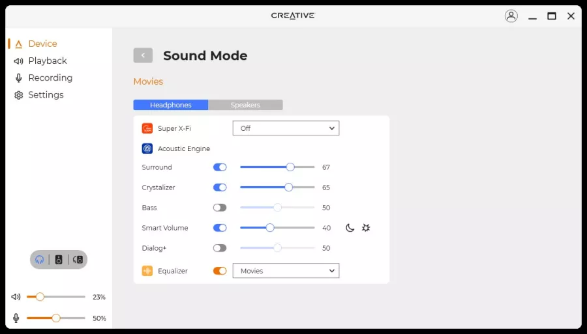
Task: Switch off the Equalizer toggle
Action: pyautogui.click(x=220, y=271)
